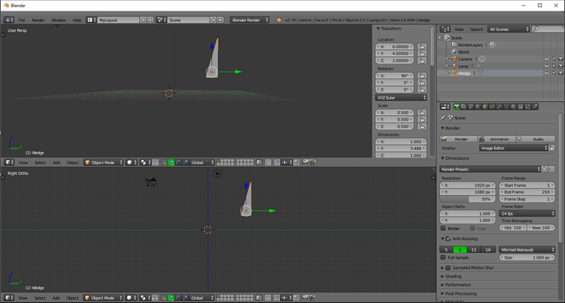
Task: Click the Render image button
Action: [x=459, y=139]
